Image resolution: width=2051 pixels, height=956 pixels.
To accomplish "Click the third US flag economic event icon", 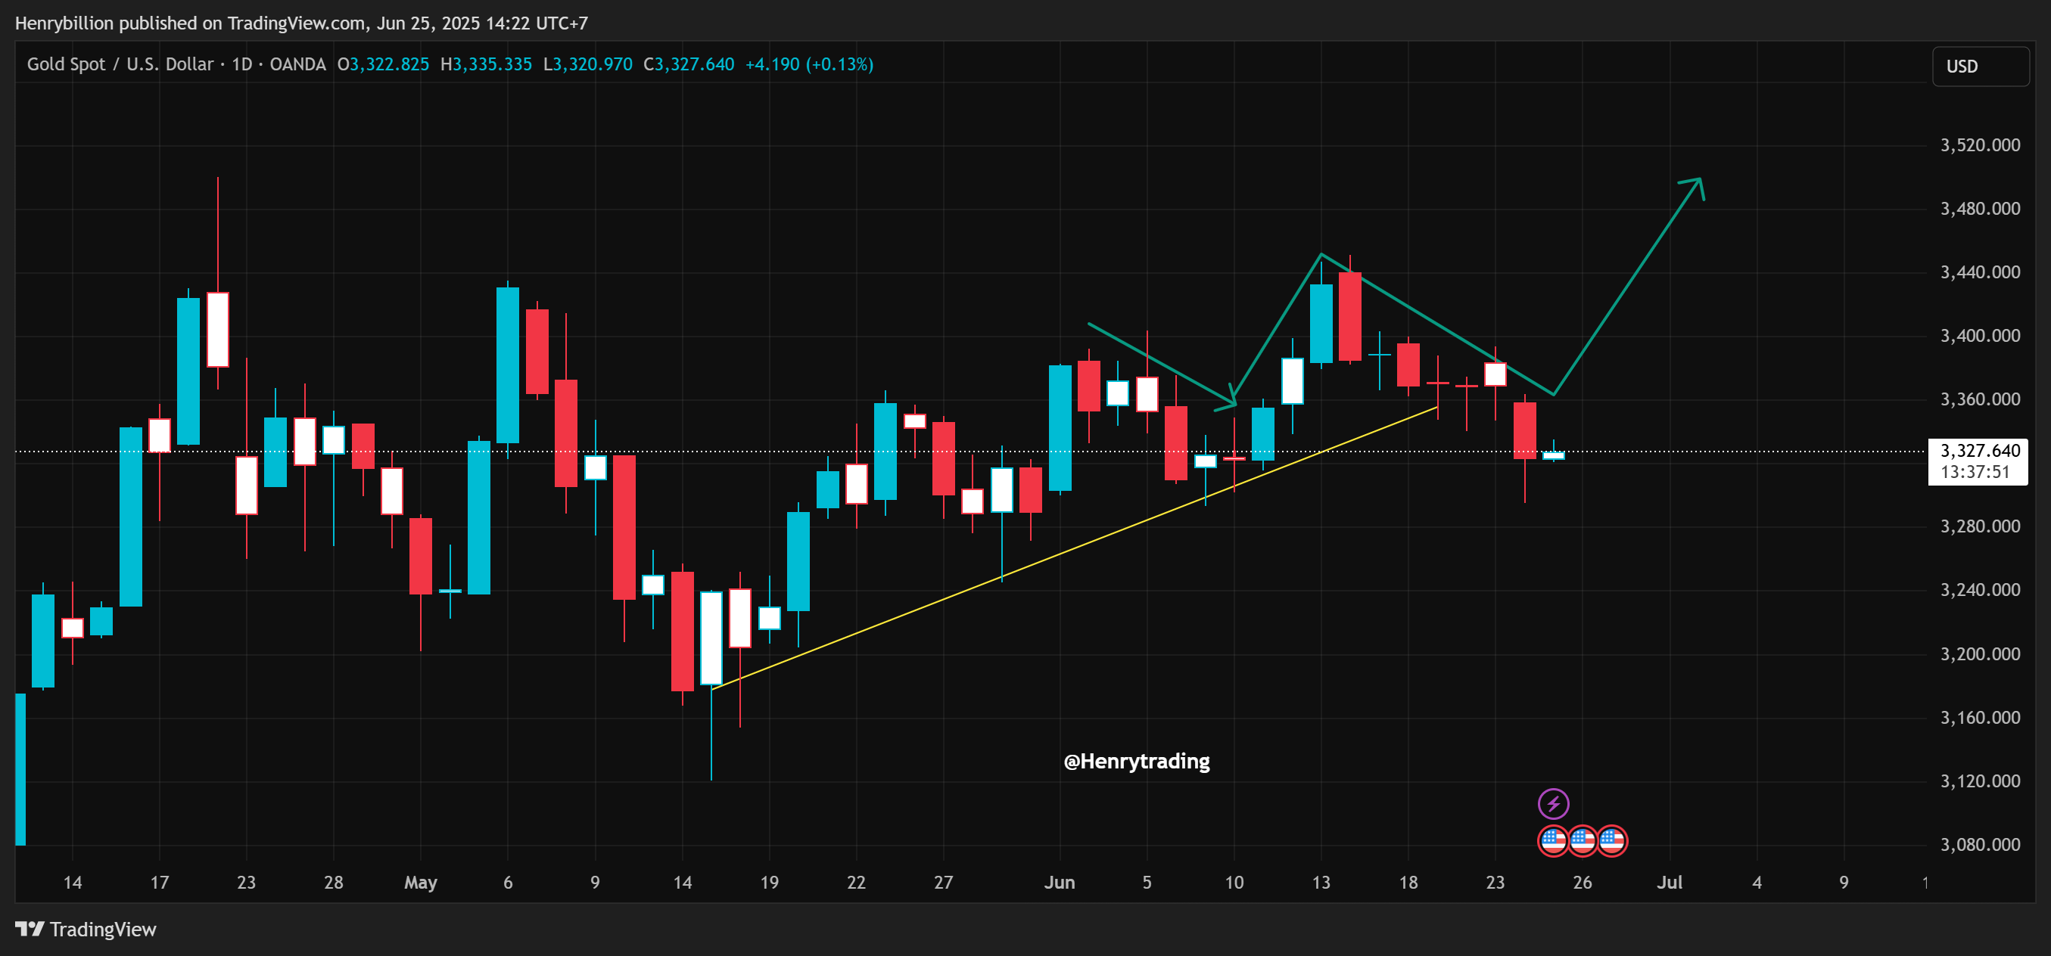I will click(1611, 840).
